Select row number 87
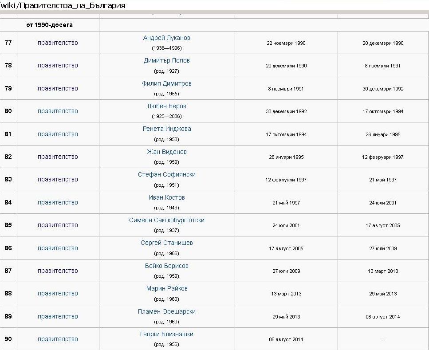This screenshot has width=429, height=350. [8, 271]
